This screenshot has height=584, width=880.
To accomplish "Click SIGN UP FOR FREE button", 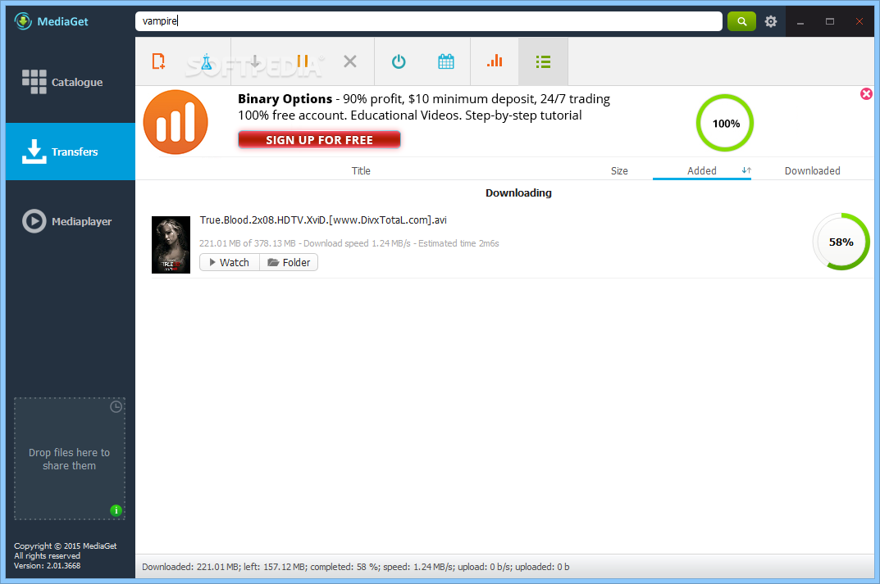I will [319, 139].
